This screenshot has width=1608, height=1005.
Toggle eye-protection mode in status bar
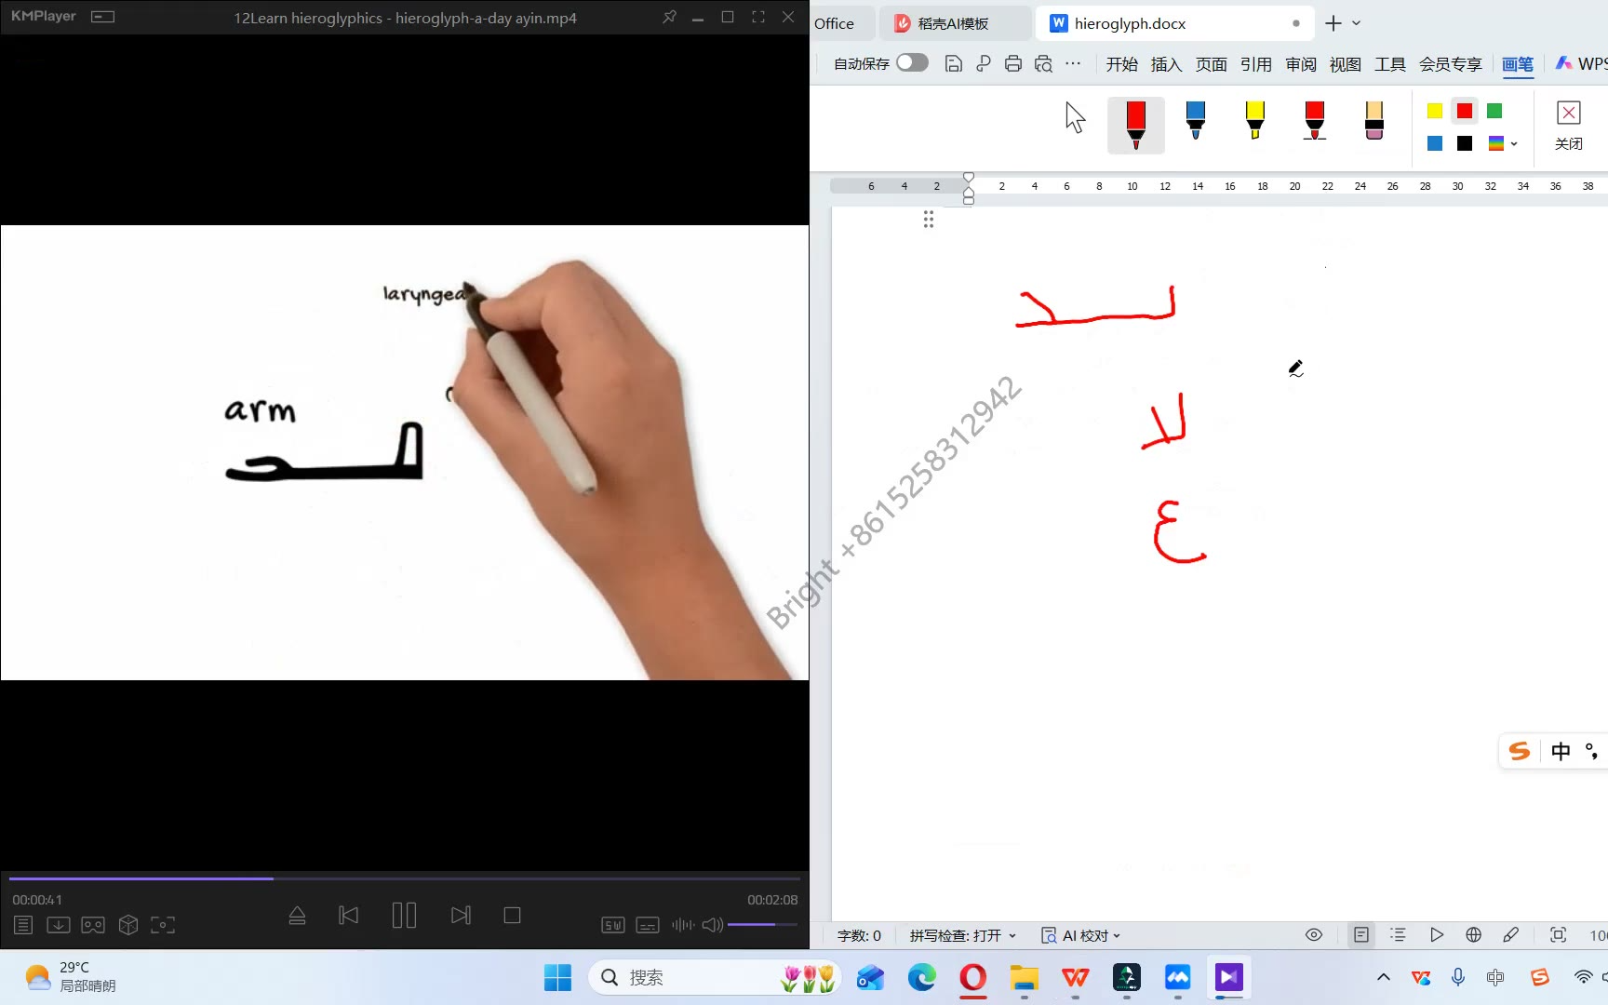1314,935
